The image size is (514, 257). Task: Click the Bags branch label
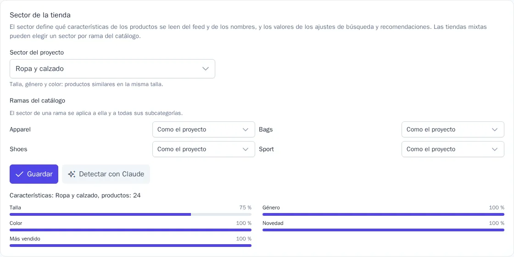click(x=266, y=129)
